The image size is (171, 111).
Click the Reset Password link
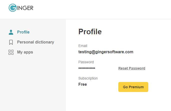pyautogui.click(x=132, y=68)
